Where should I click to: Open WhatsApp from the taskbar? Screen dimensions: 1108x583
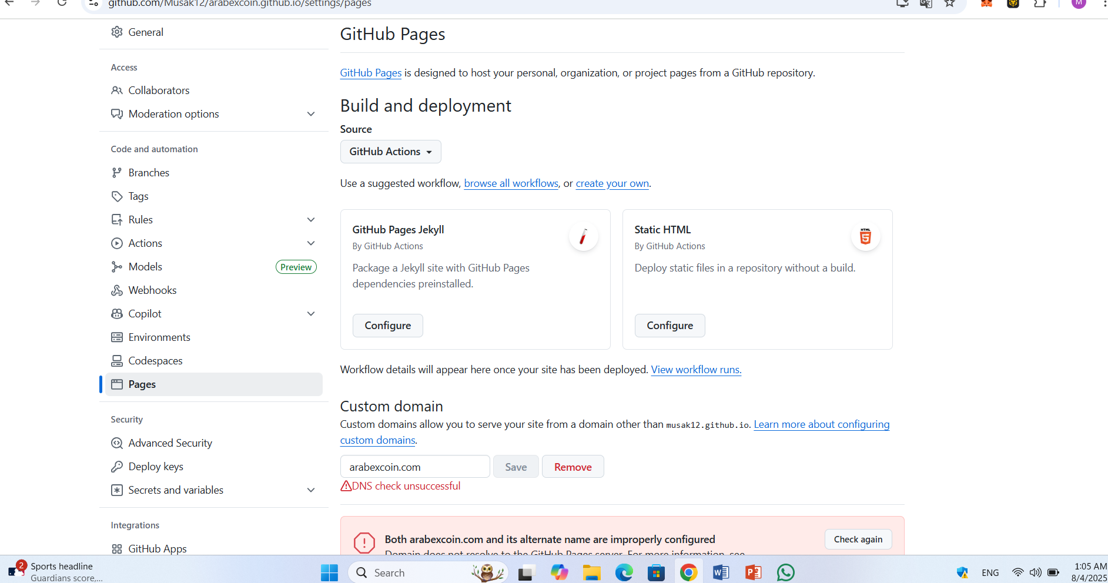(x=785, y=572)
